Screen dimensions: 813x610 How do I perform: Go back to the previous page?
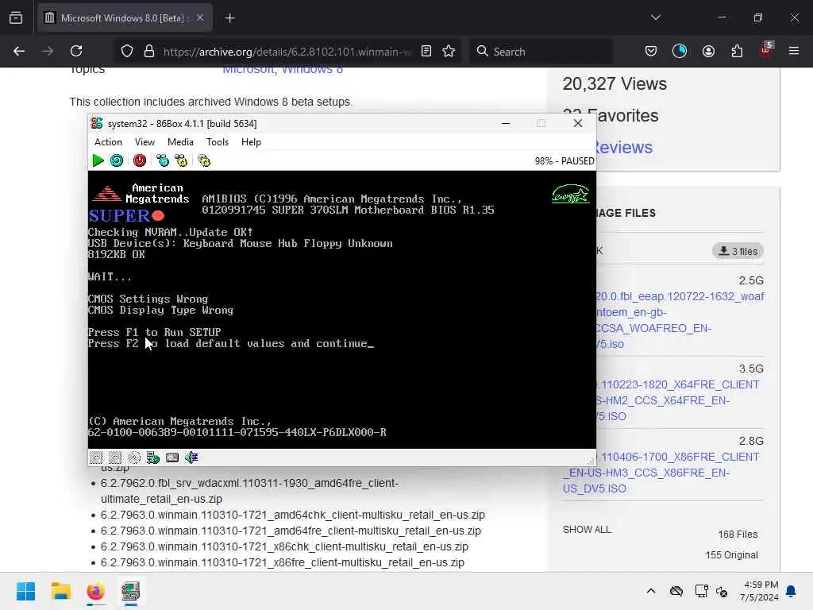coord(19,52)
